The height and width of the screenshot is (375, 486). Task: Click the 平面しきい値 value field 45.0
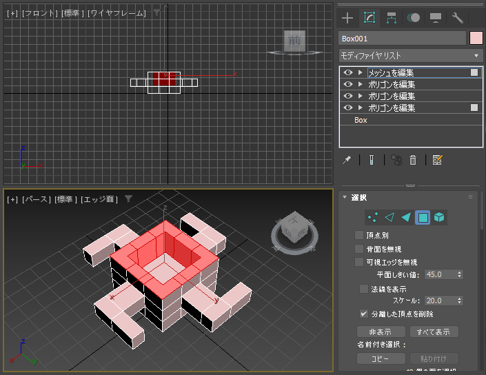(x=440, y=274)
